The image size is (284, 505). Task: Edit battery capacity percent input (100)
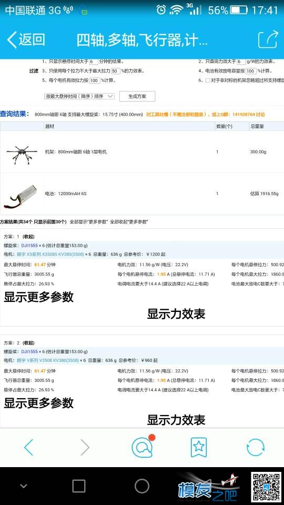(x=251, y=71)
